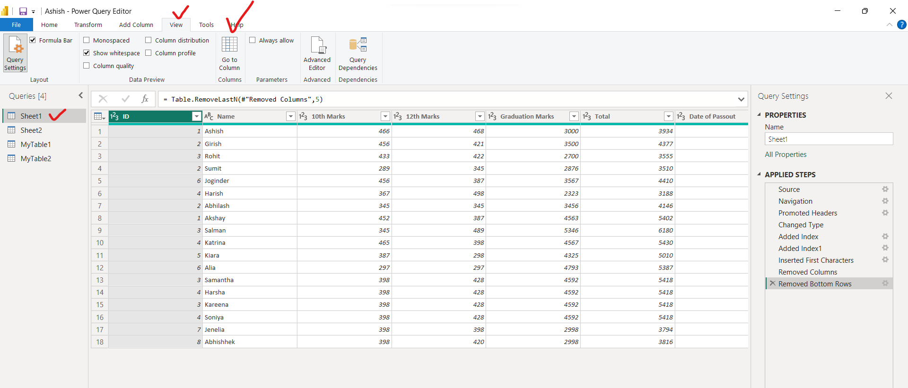Uncheck the Show whitespace option
This screenshot has height=388, width=908.
[87, 53]
